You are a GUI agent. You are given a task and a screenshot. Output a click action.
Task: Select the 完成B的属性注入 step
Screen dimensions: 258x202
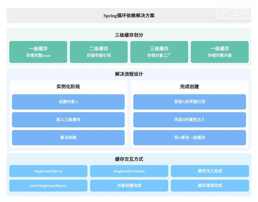(190, 120)
